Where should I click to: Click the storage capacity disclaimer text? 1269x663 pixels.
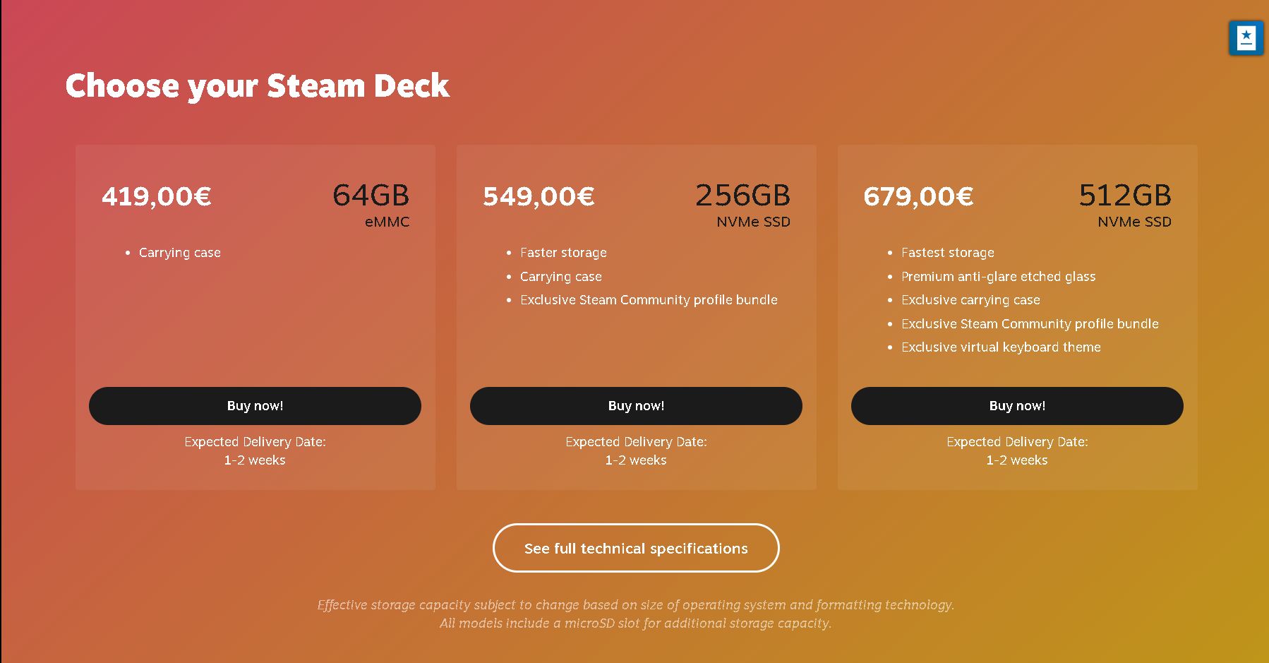pos(635,614)
